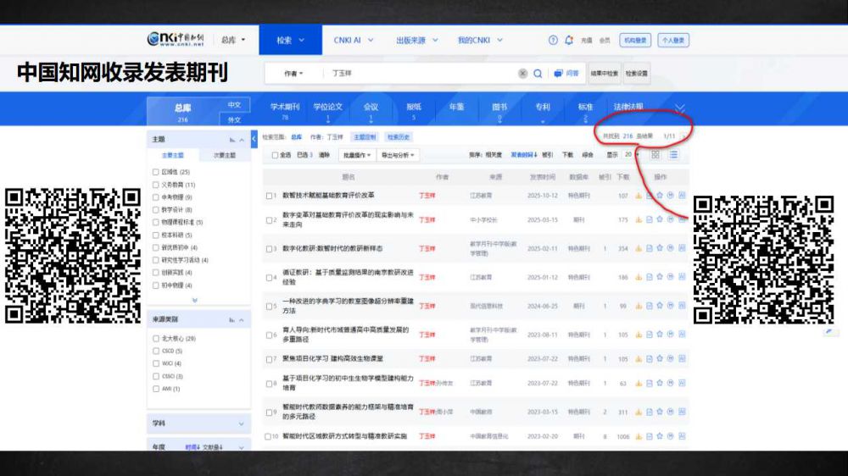The width and height of the screenshot is (848, 476).
Task: Tick the 北大核心 (29) source checkbox
Action: coord(155,338)
